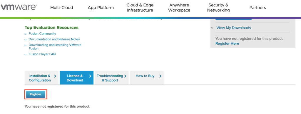Open the Fusion Community link

pyautogui.click(x=42, y=34)
